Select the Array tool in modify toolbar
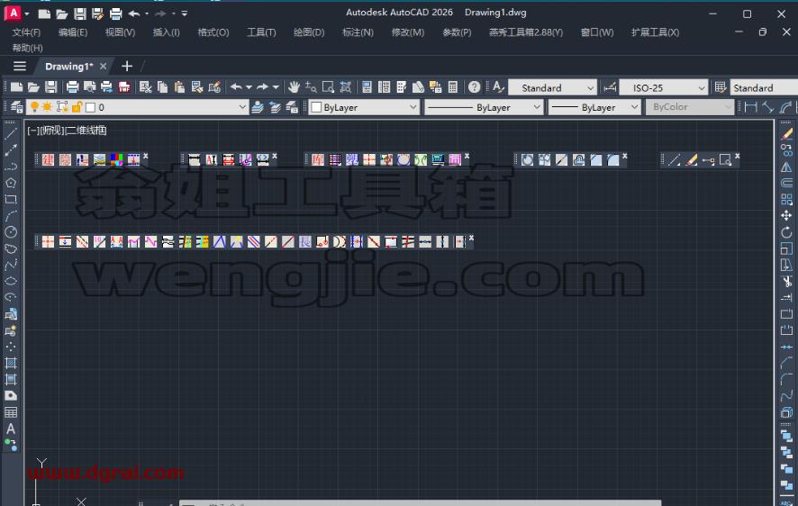 [787, 199]
